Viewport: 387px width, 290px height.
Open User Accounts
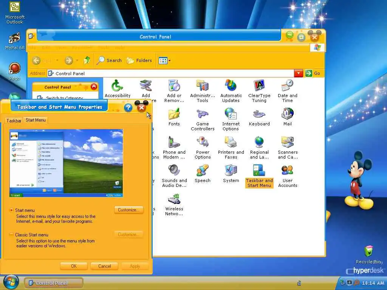(288, 176)
